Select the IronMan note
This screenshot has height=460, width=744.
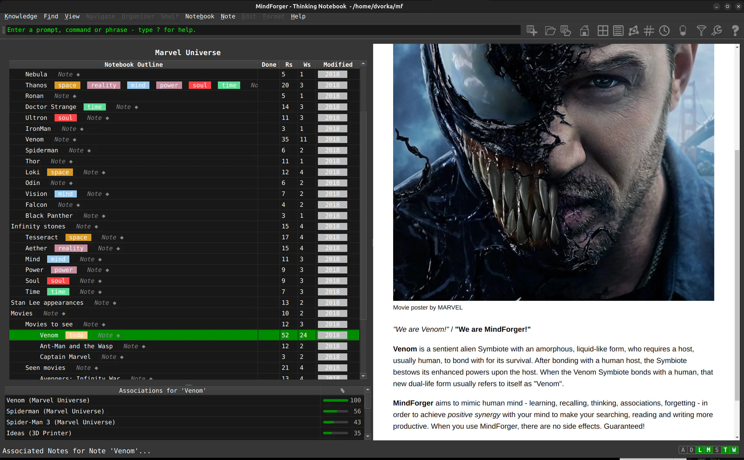point(184,129)
